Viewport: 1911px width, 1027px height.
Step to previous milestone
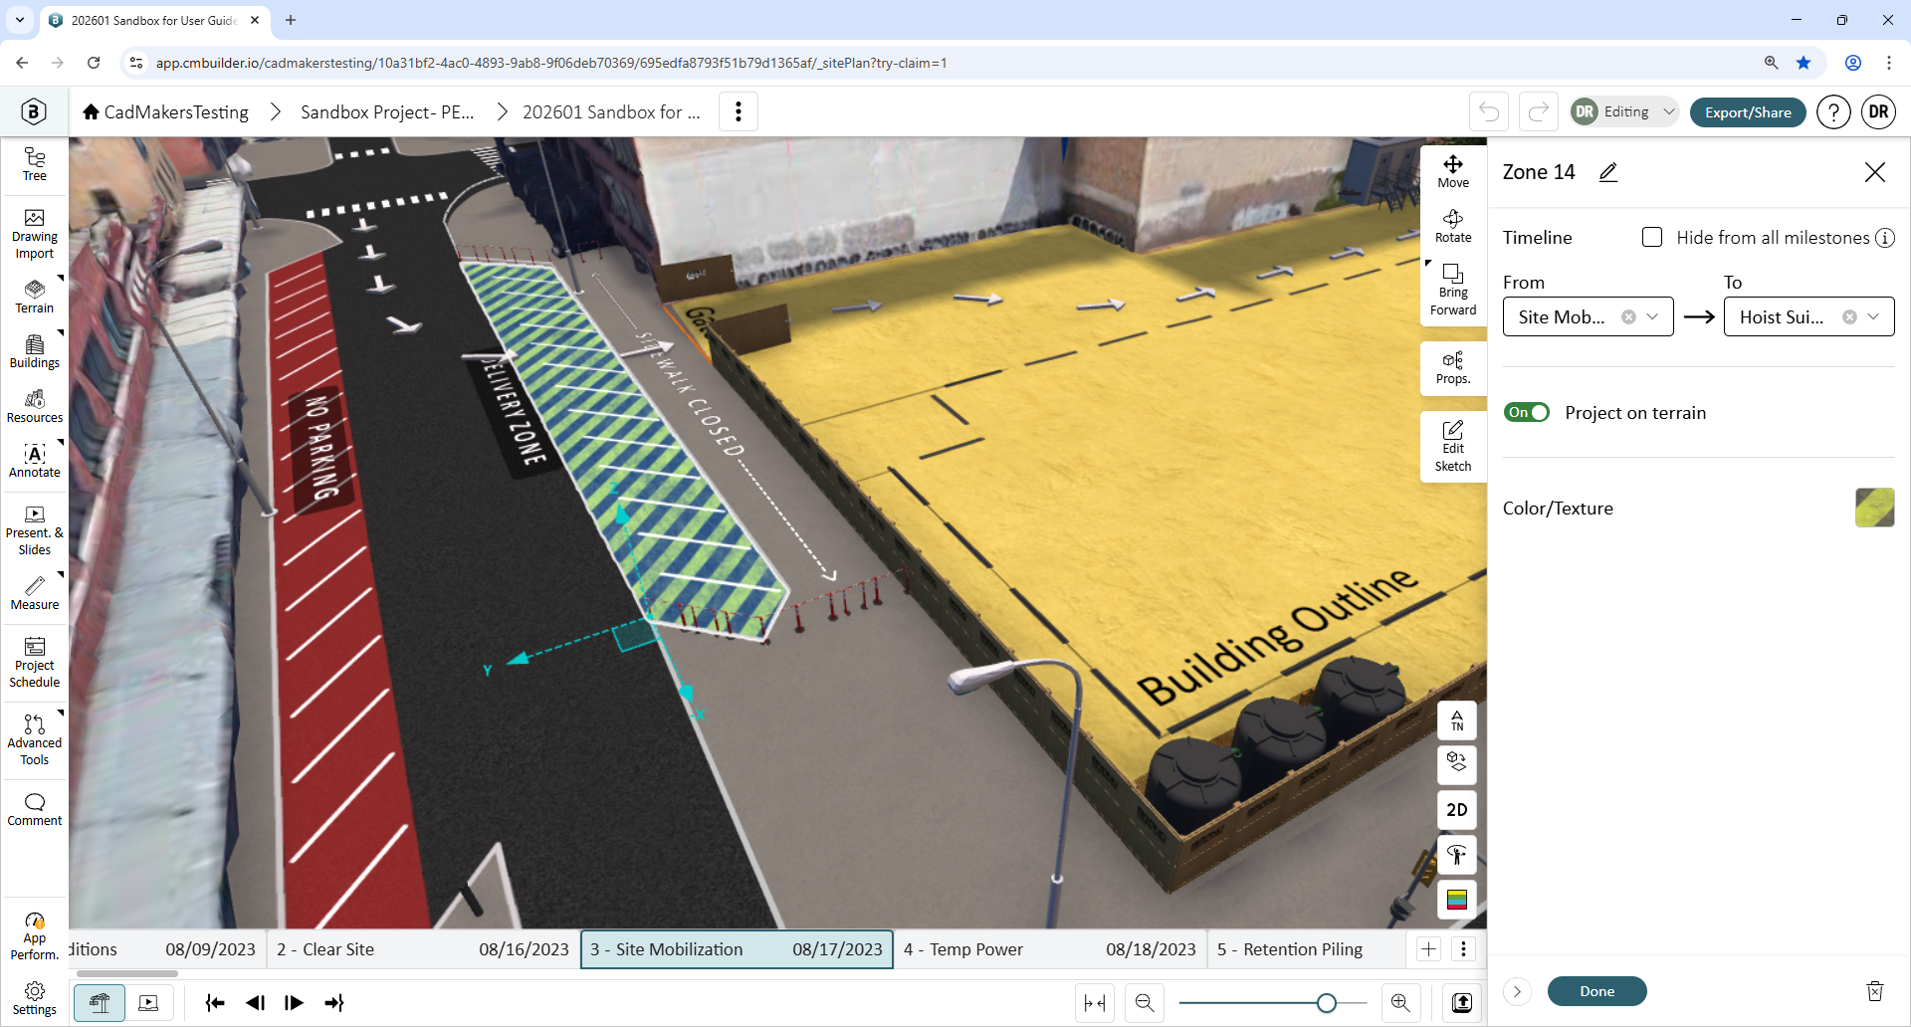click(255, 1003)
